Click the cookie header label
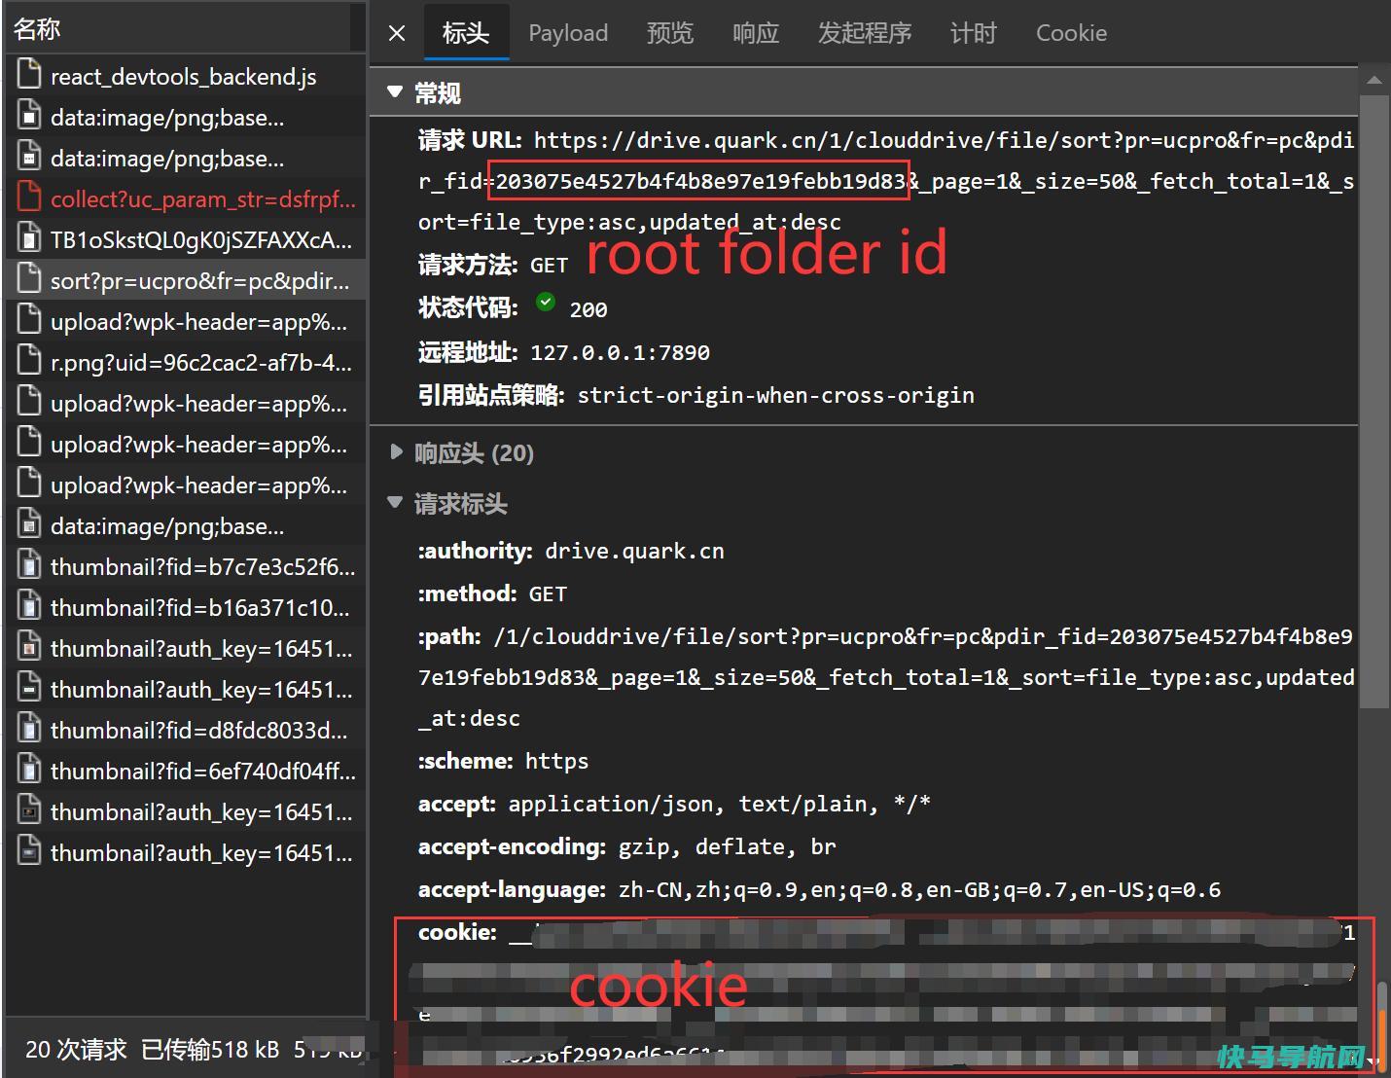The image size is (1391, 1078). tap(457, 932)
